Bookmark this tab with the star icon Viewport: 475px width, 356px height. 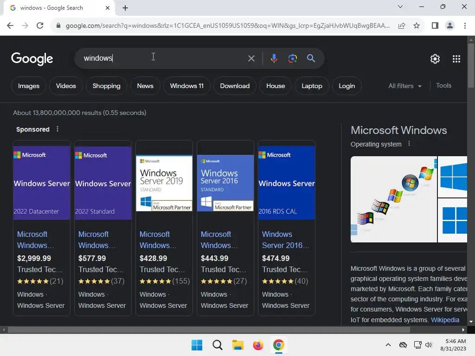tap(417, 25)
